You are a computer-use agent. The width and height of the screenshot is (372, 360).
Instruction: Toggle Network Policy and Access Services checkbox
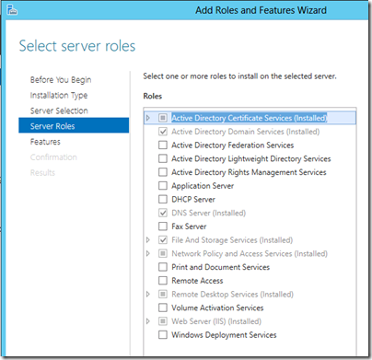[x=163, y=253]
